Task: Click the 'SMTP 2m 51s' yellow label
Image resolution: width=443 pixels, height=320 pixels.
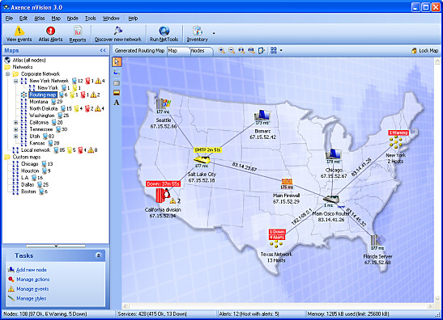Action: click(207, 150)
